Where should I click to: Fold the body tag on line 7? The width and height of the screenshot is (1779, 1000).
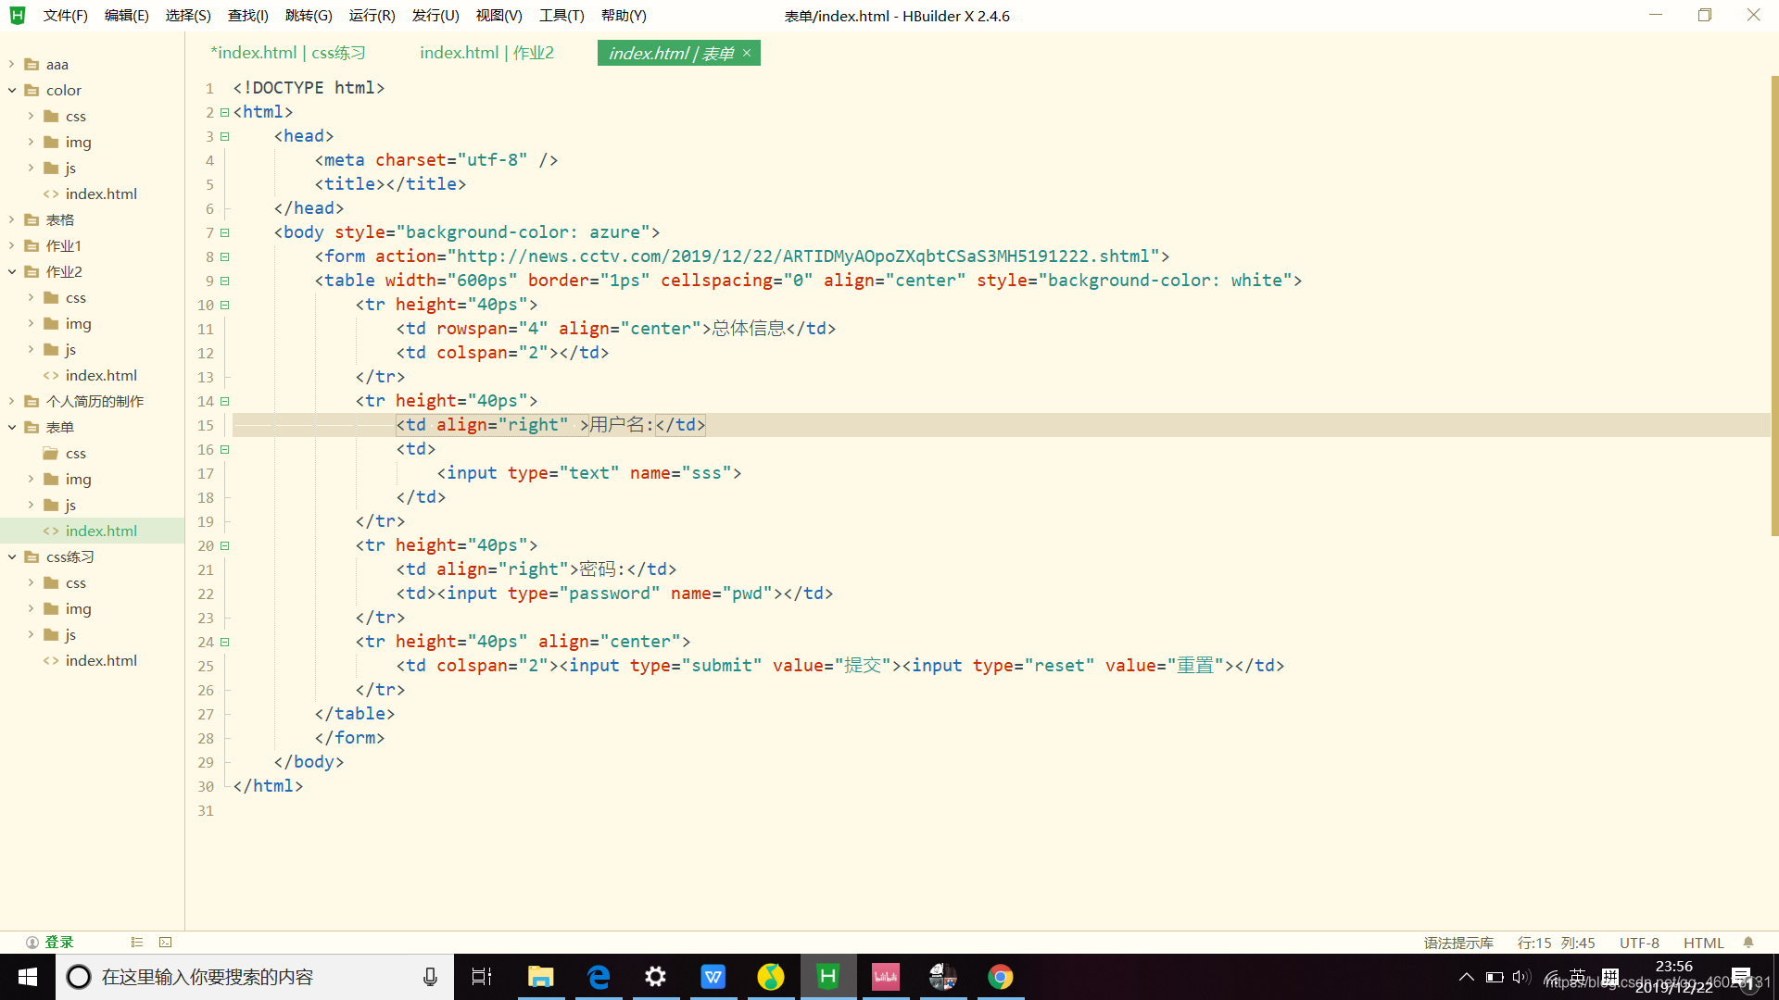pos(224,232)
